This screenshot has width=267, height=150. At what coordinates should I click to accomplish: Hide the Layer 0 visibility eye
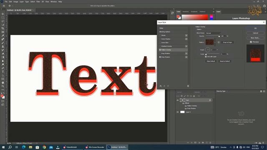(x=178, y=112)
